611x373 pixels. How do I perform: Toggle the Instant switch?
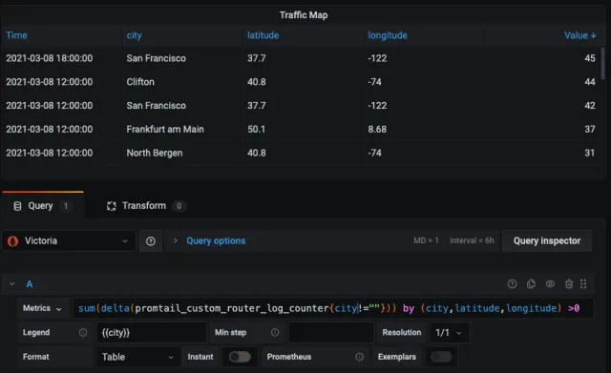pos(240,357)
